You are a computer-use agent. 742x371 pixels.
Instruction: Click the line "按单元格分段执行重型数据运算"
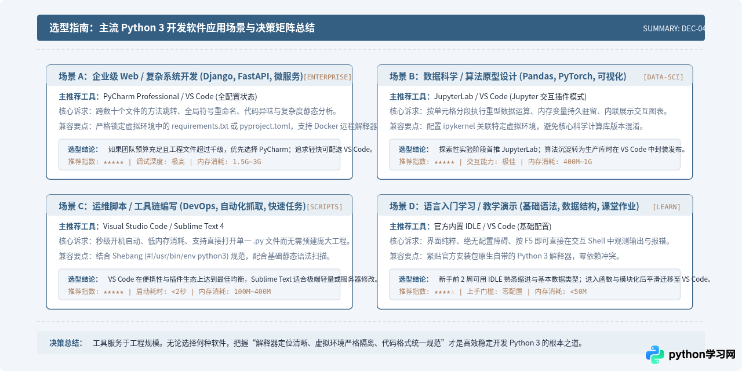pyautogui.click(x=529, y=111)
